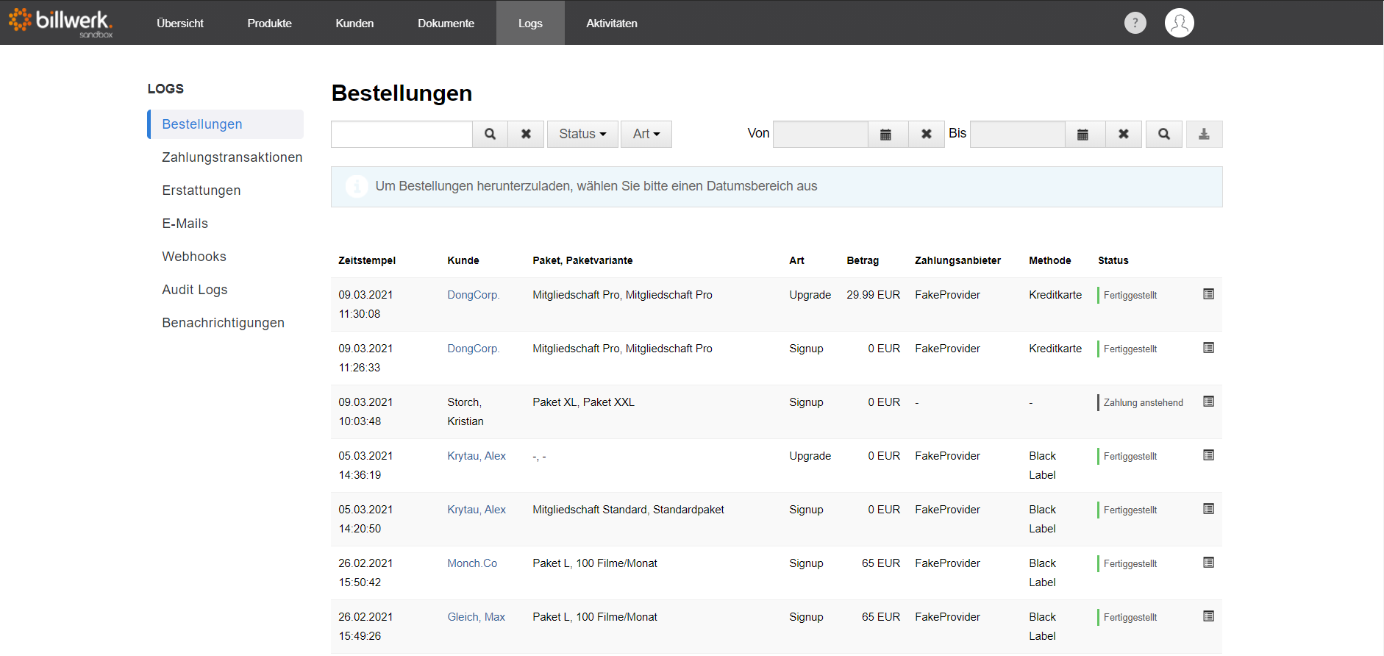1384x656 pixels.
Task: Open details icon for 14:36:19 order
Action: (x=1208, y=455)
